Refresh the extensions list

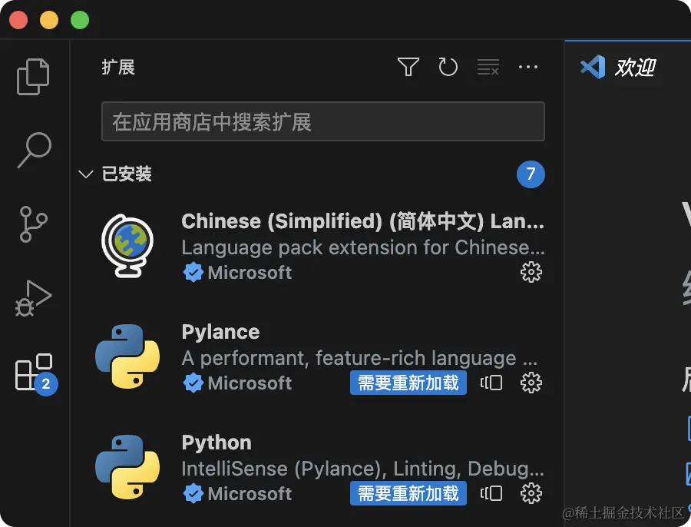pos(448,67)
